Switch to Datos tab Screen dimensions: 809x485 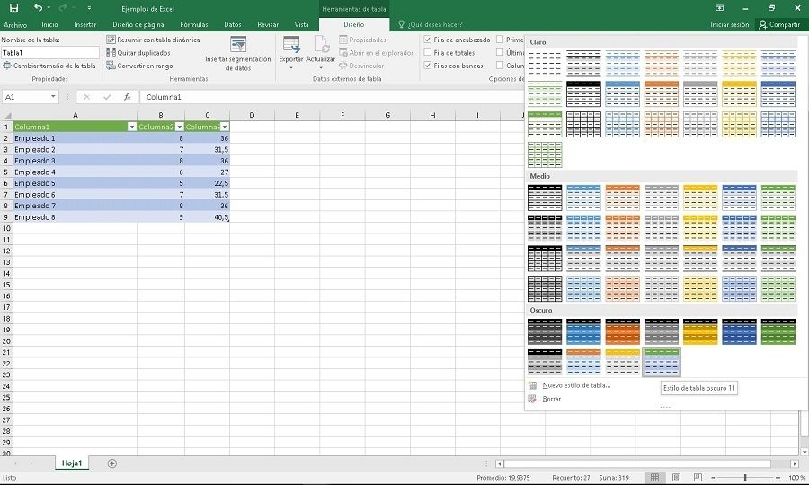[x=233, y=25]
